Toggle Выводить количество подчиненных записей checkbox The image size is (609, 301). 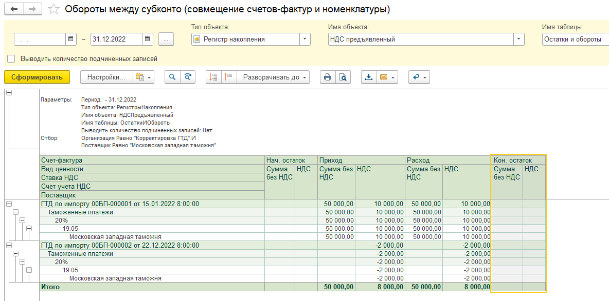click(x=11, y=59)
